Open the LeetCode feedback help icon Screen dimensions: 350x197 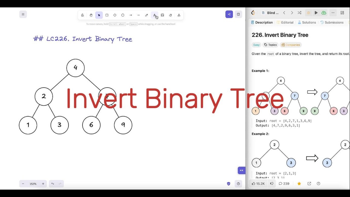(319, 184)
